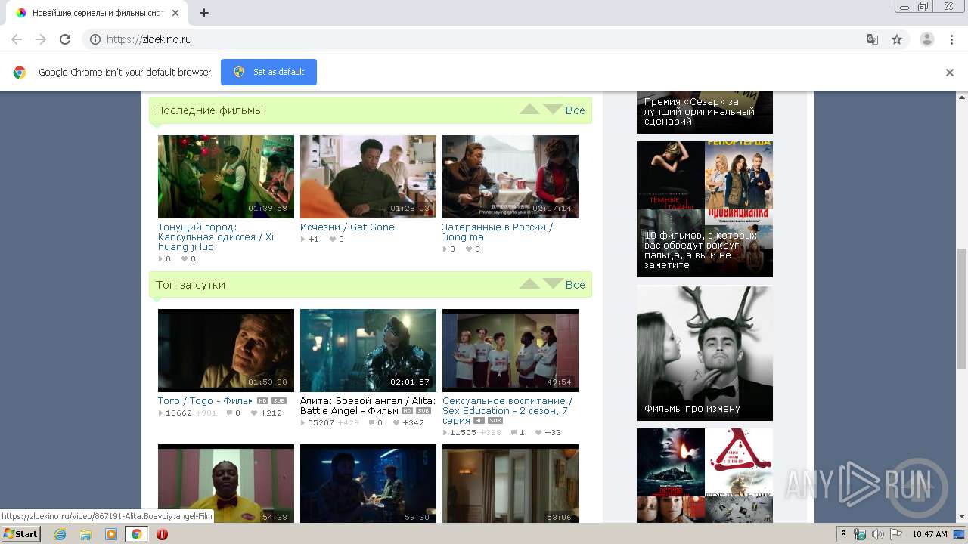Show hidden tray icons arrow

(x=843, y=534)
